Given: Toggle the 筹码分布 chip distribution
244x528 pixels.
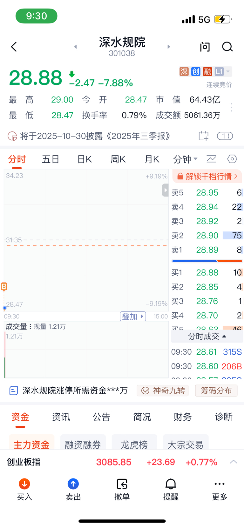Looking at the screenshot, I should 216,390.
